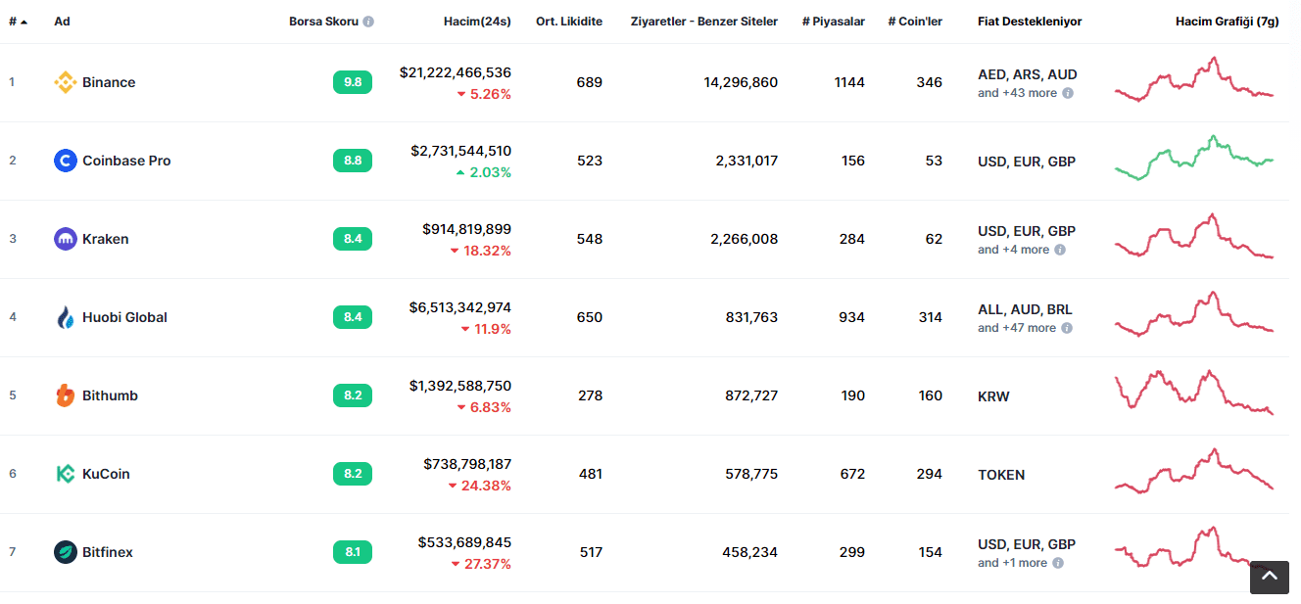
Task: Expand Binance's 'and +43 more' fiat list
Action: (x=1018, y=93)
